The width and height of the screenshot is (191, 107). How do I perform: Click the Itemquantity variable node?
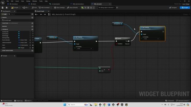(x=117, y=24)
